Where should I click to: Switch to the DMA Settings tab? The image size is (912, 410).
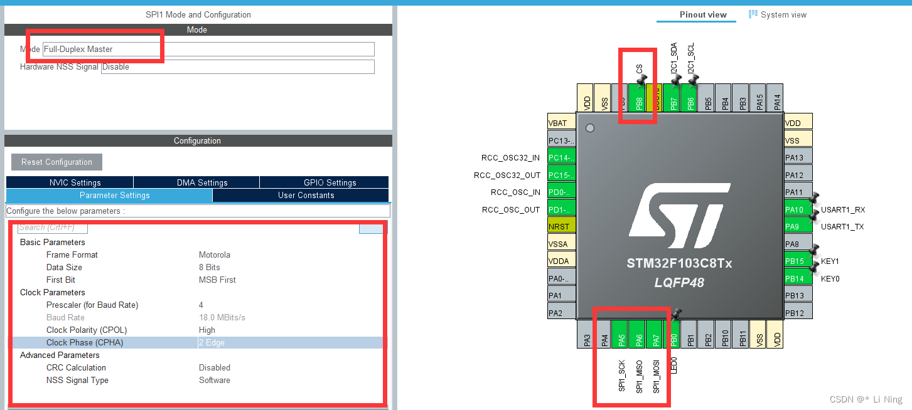(x=196, y=182)
